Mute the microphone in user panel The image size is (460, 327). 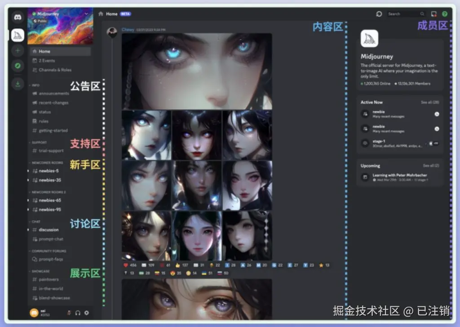pos(69,313)
